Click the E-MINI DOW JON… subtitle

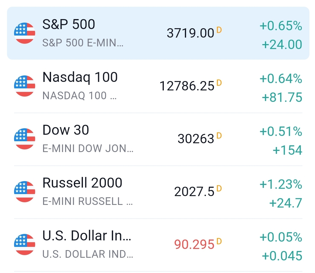(88, 149)
